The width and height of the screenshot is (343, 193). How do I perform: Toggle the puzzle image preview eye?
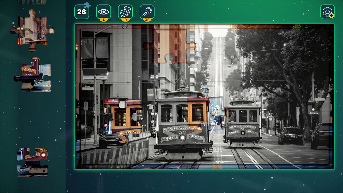[103, 11]
